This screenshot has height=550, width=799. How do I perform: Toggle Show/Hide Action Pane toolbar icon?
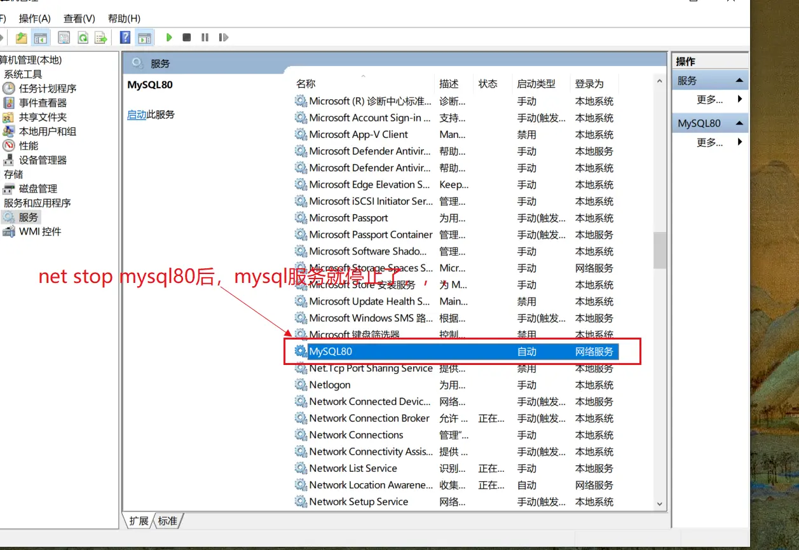(145, 38)
